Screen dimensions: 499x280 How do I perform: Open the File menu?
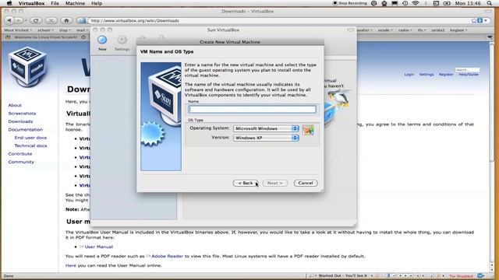click(55, 3)
